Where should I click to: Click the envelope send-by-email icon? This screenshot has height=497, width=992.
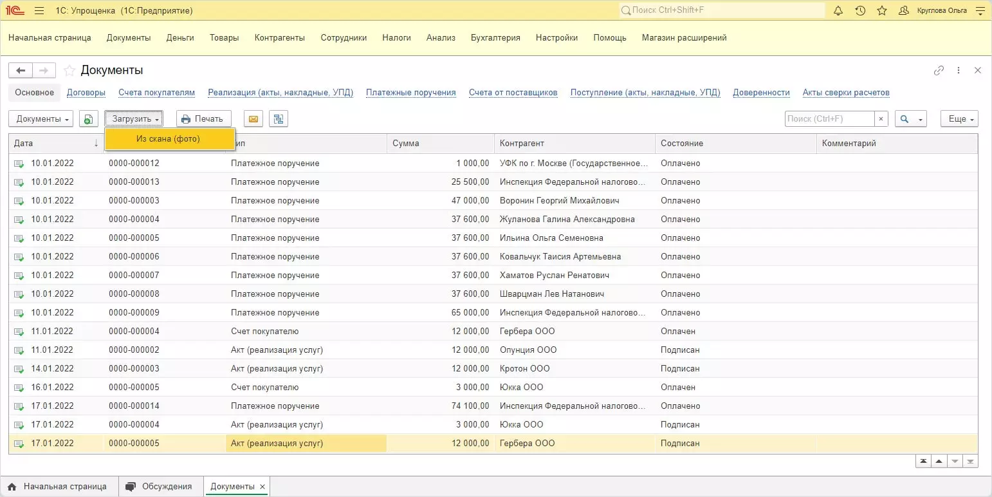tap(253, 119)
